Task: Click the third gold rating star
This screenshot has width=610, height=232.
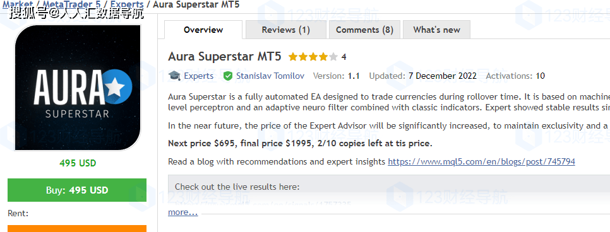Action: (313, 57)
